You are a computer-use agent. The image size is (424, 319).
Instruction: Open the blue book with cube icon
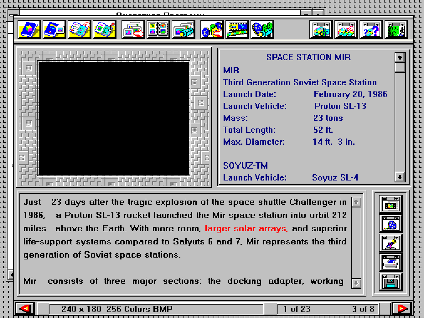(29, 30)
